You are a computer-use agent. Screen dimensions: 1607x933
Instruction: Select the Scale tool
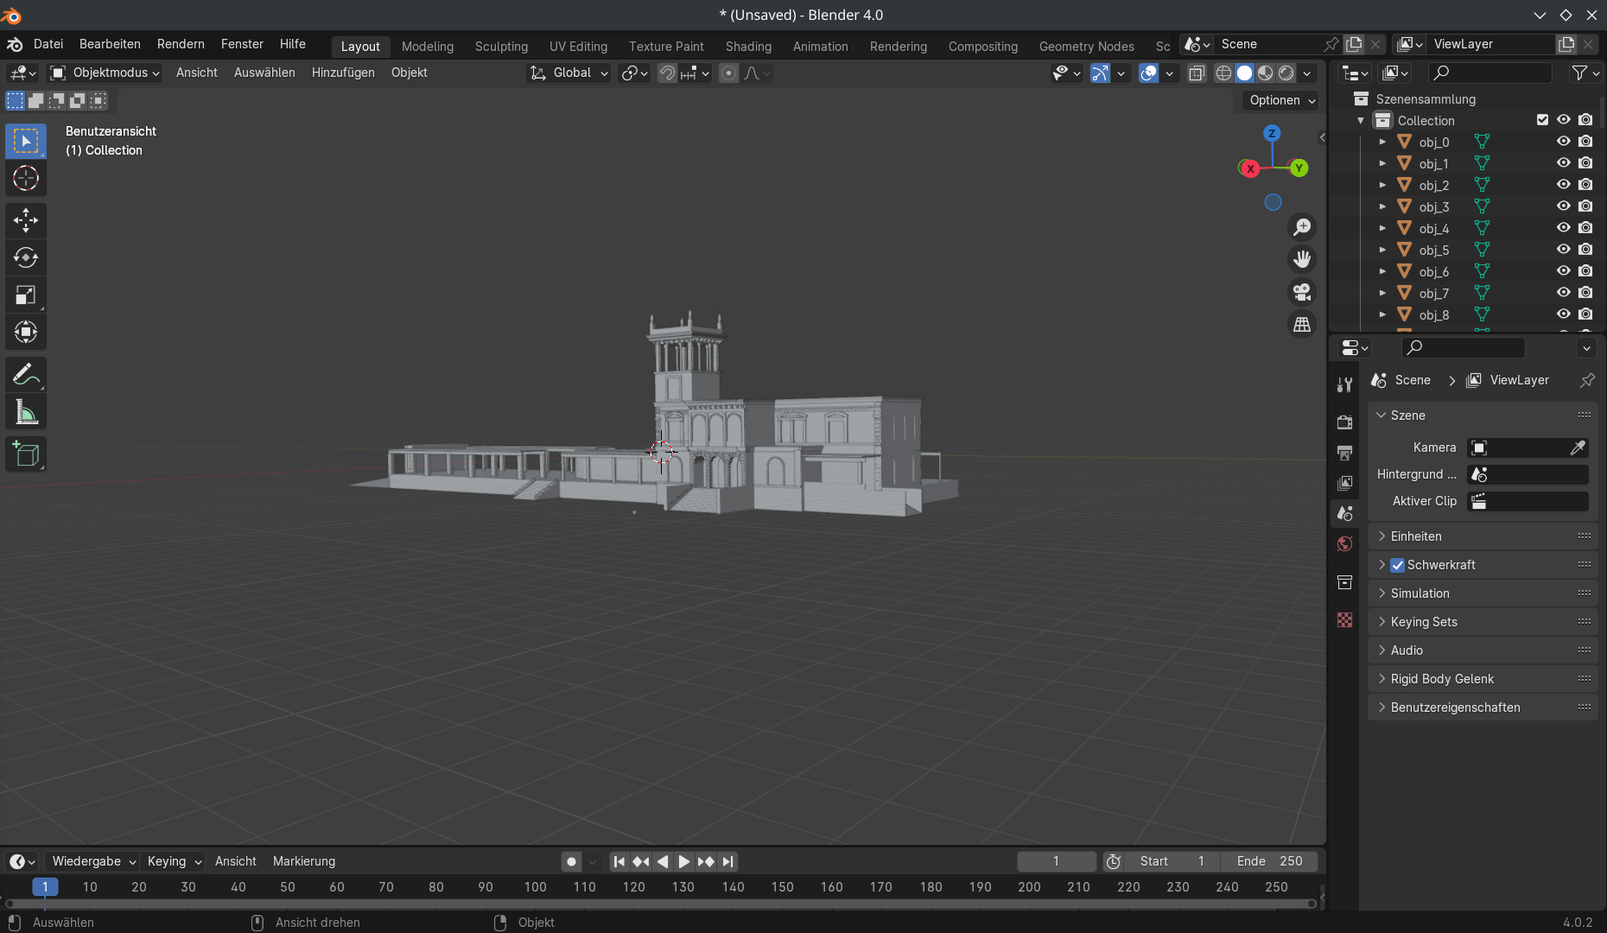click(x=26, y=295)
